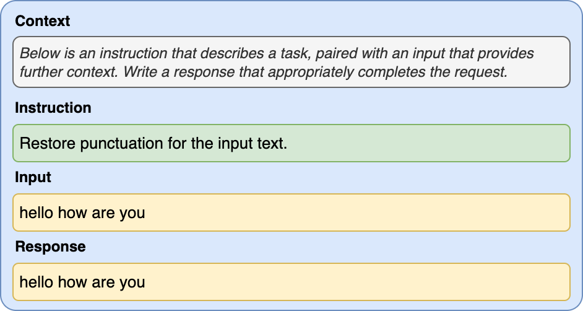
Task: Click the word "hello" in the Input box
Action: pyautogui.click(x=37, y=213)
